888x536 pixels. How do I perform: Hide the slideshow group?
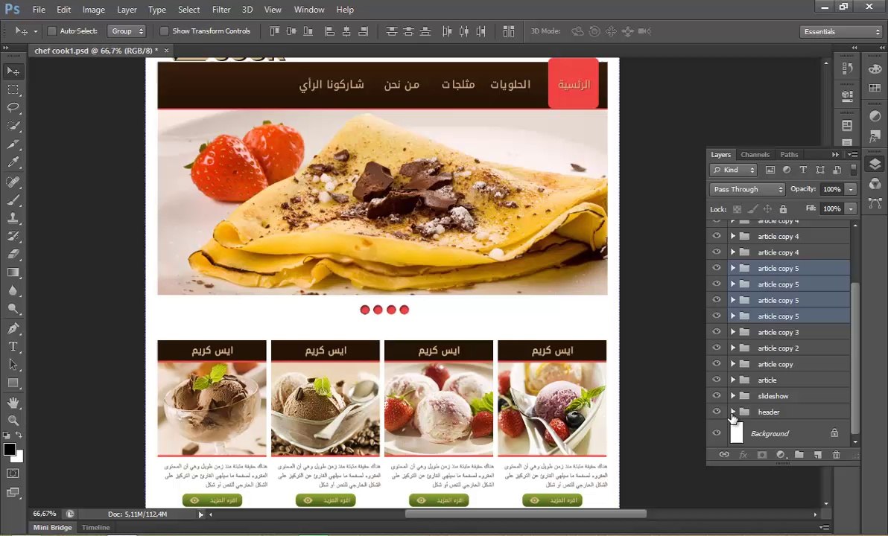pyautogui.click(x=717, y=395)
